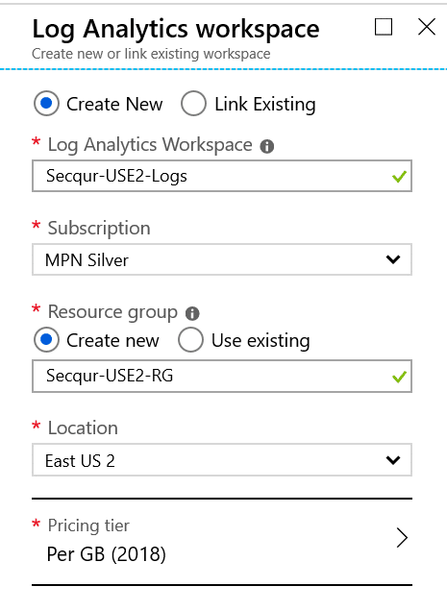The image size is (447, 611).
Task: Switch resource group to Use existing
Action: tap(190, 340)
